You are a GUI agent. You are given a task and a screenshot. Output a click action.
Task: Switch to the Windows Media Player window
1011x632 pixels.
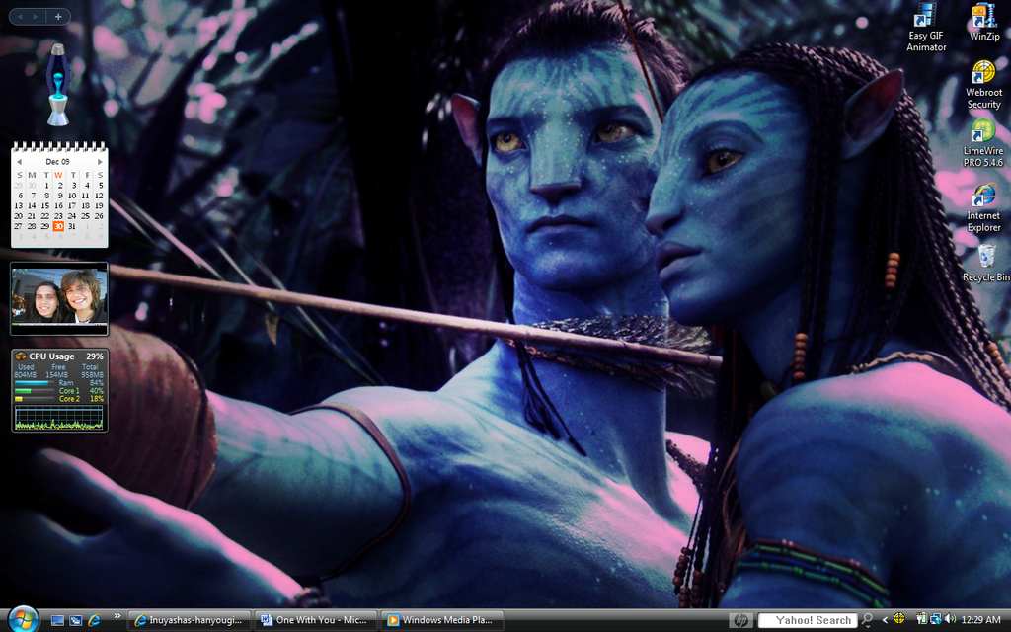click(442, 620)
